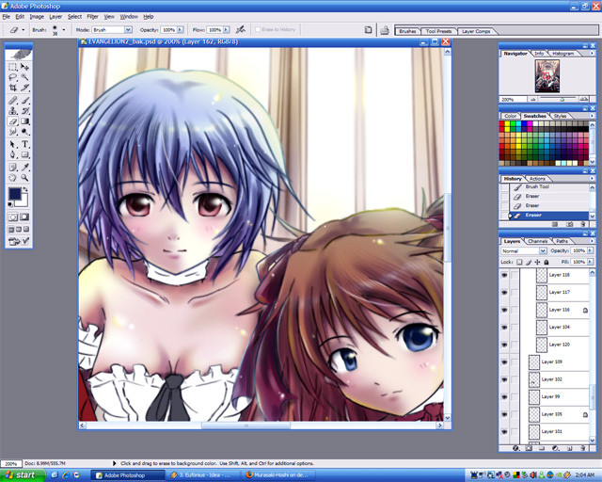Select the Dodge tool
This screenshot has height=482, width=602.
point(25,132)
